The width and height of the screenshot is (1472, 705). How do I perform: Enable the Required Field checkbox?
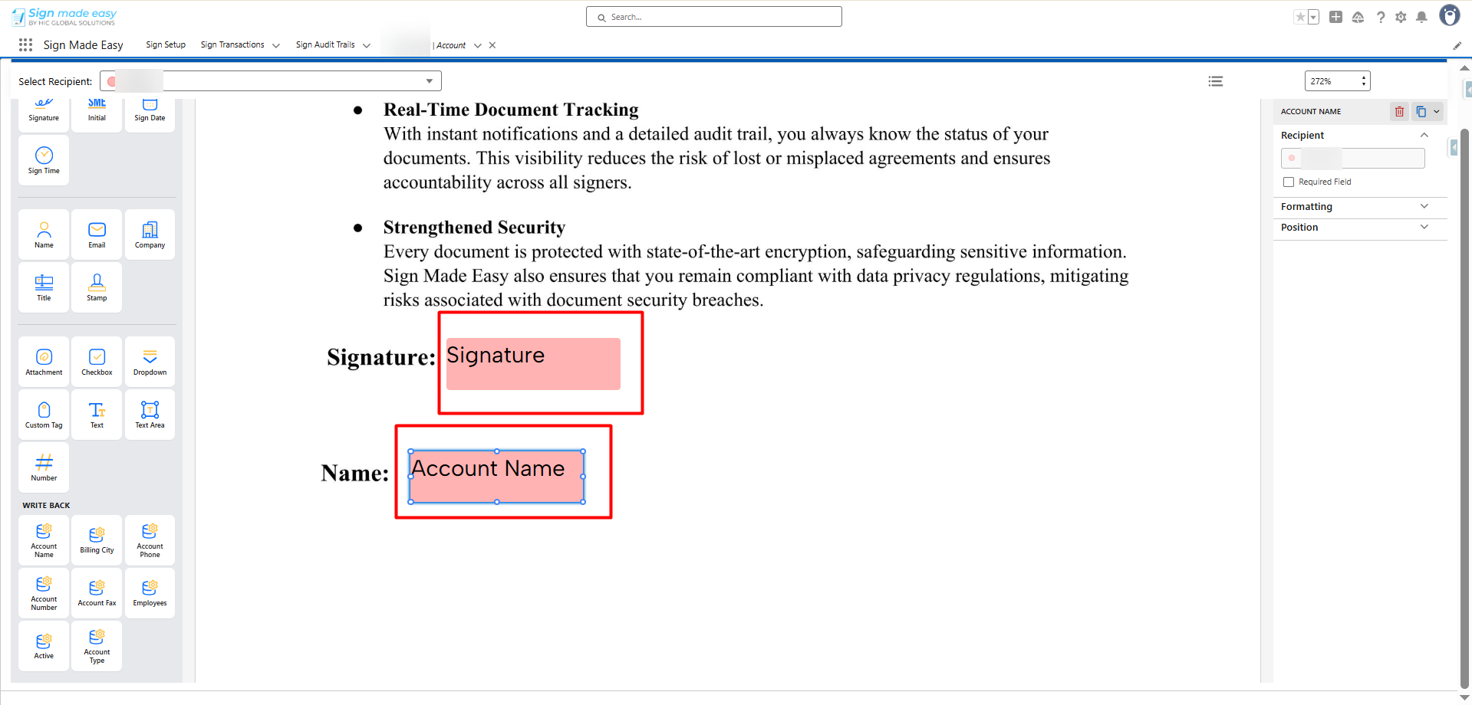click(x=1289, y=182)
